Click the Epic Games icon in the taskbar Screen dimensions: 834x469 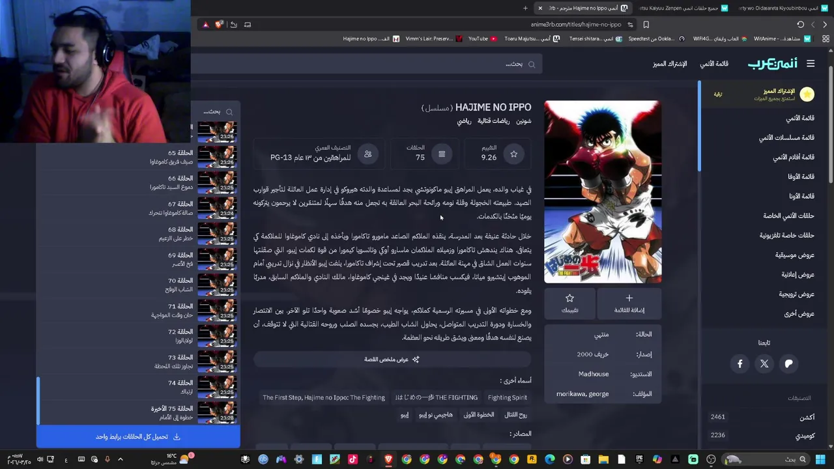639,460
